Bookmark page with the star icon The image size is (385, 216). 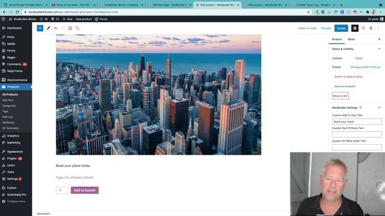[x=309, y=12]
